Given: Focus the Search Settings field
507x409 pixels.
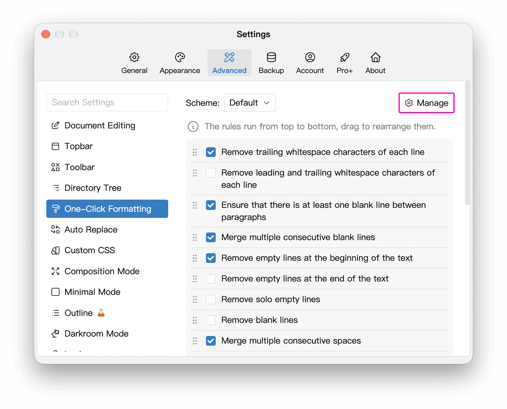Looking at the screenshot, I should [x=107, y=102].
